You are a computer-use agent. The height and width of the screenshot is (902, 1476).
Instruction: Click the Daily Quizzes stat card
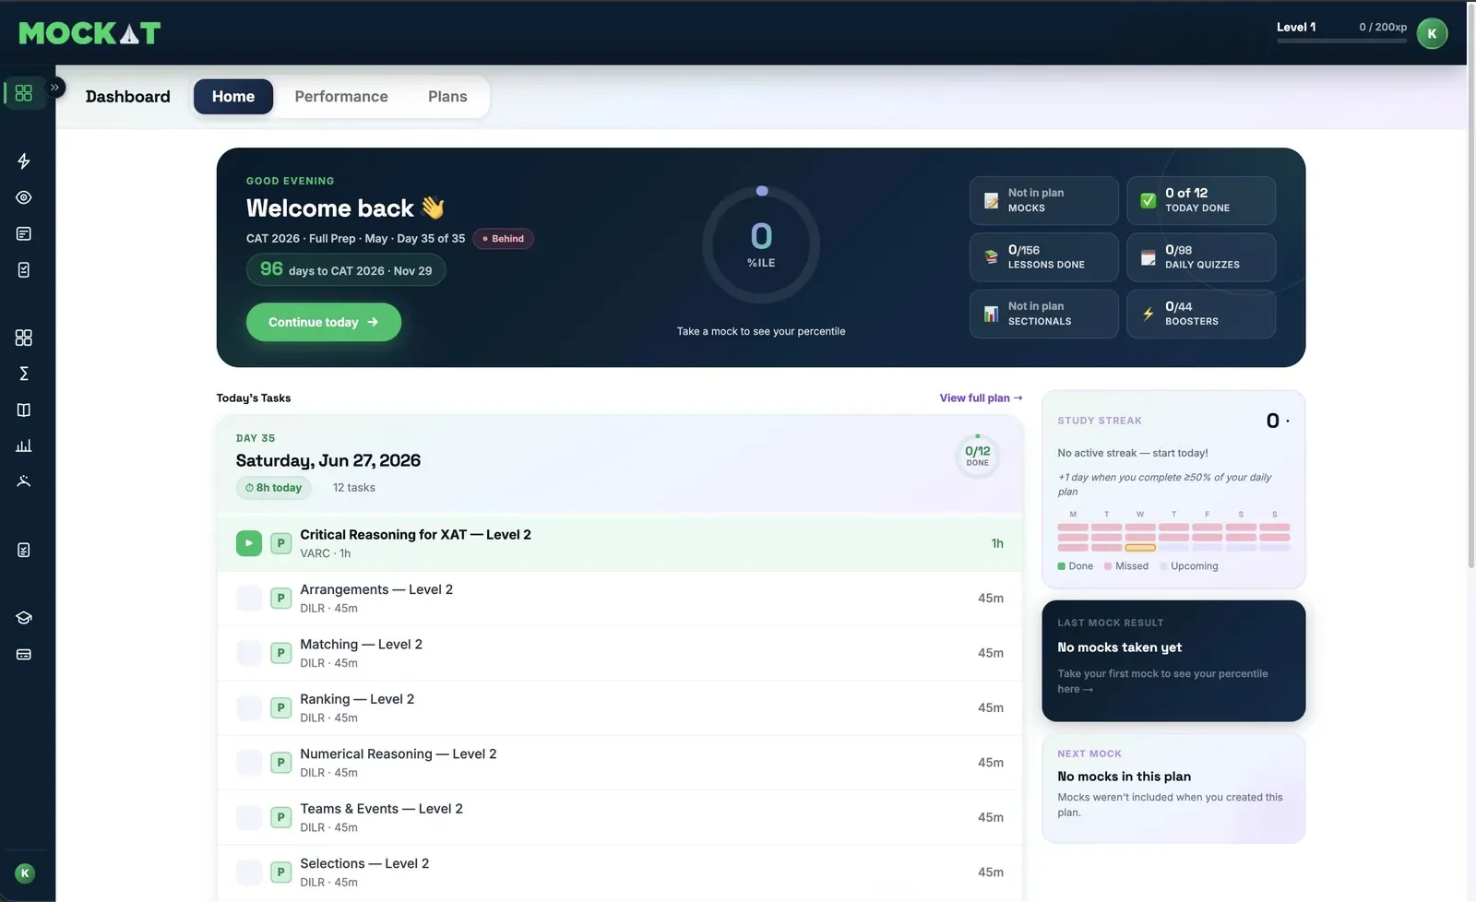pyautogui.click(x=1201, y=257)
